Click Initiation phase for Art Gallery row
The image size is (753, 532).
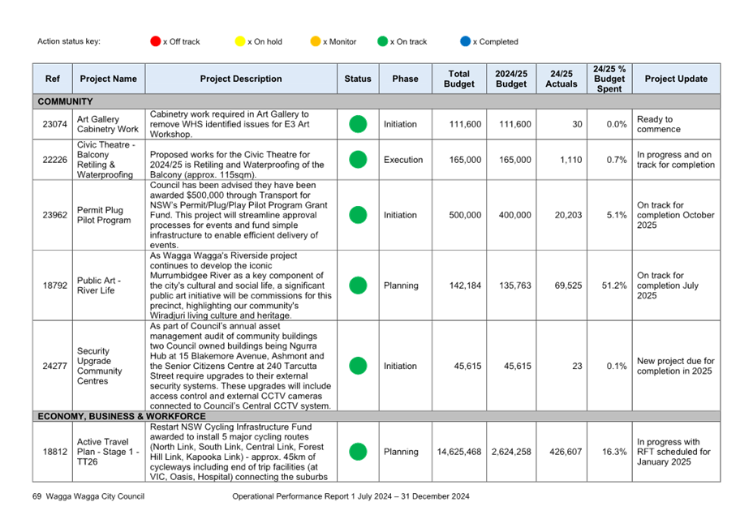coord(400,124)
